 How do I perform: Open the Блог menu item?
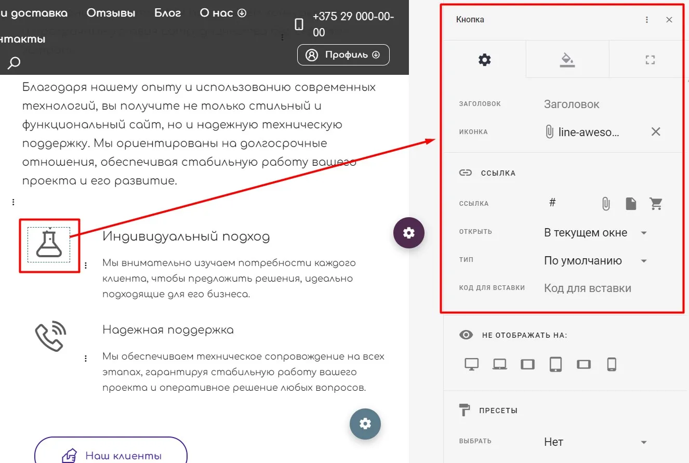pyautogui.click(x=168, y=13)
